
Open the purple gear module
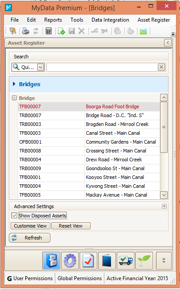click(70, 261)
